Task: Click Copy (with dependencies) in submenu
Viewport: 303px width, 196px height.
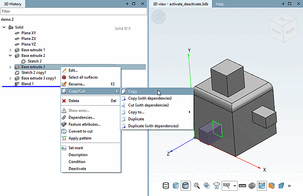Action: [x=157, y=98]
